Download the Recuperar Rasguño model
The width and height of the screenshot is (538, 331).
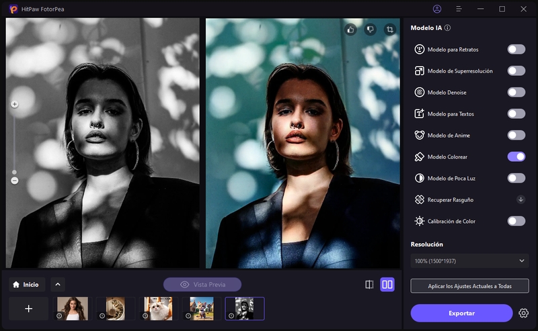(521, 199)
